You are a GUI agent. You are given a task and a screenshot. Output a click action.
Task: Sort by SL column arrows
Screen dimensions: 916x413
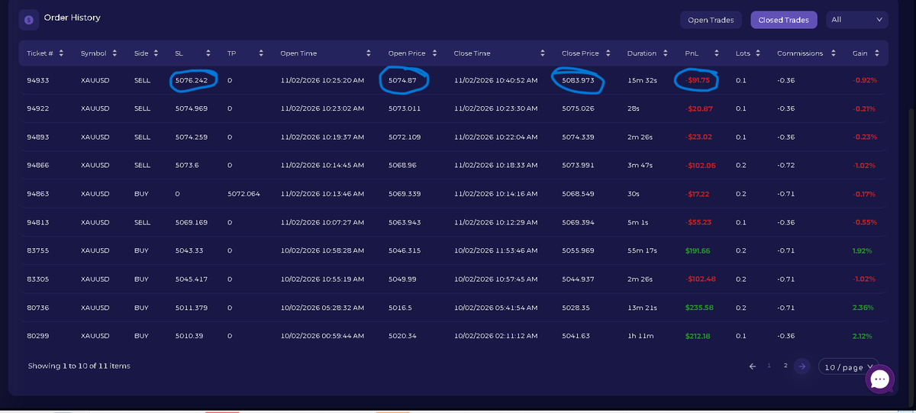(208, 53)
